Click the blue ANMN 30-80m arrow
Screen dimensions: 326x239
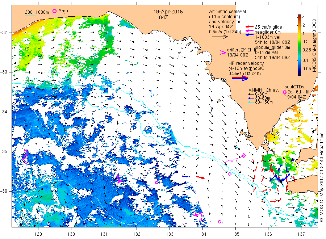point(251,98)
